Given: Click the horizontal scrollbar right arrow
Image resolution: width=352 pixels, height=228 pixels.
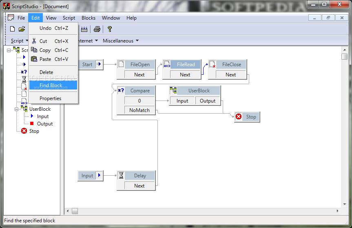Looking at the screenshot, I should click(337, 211).
